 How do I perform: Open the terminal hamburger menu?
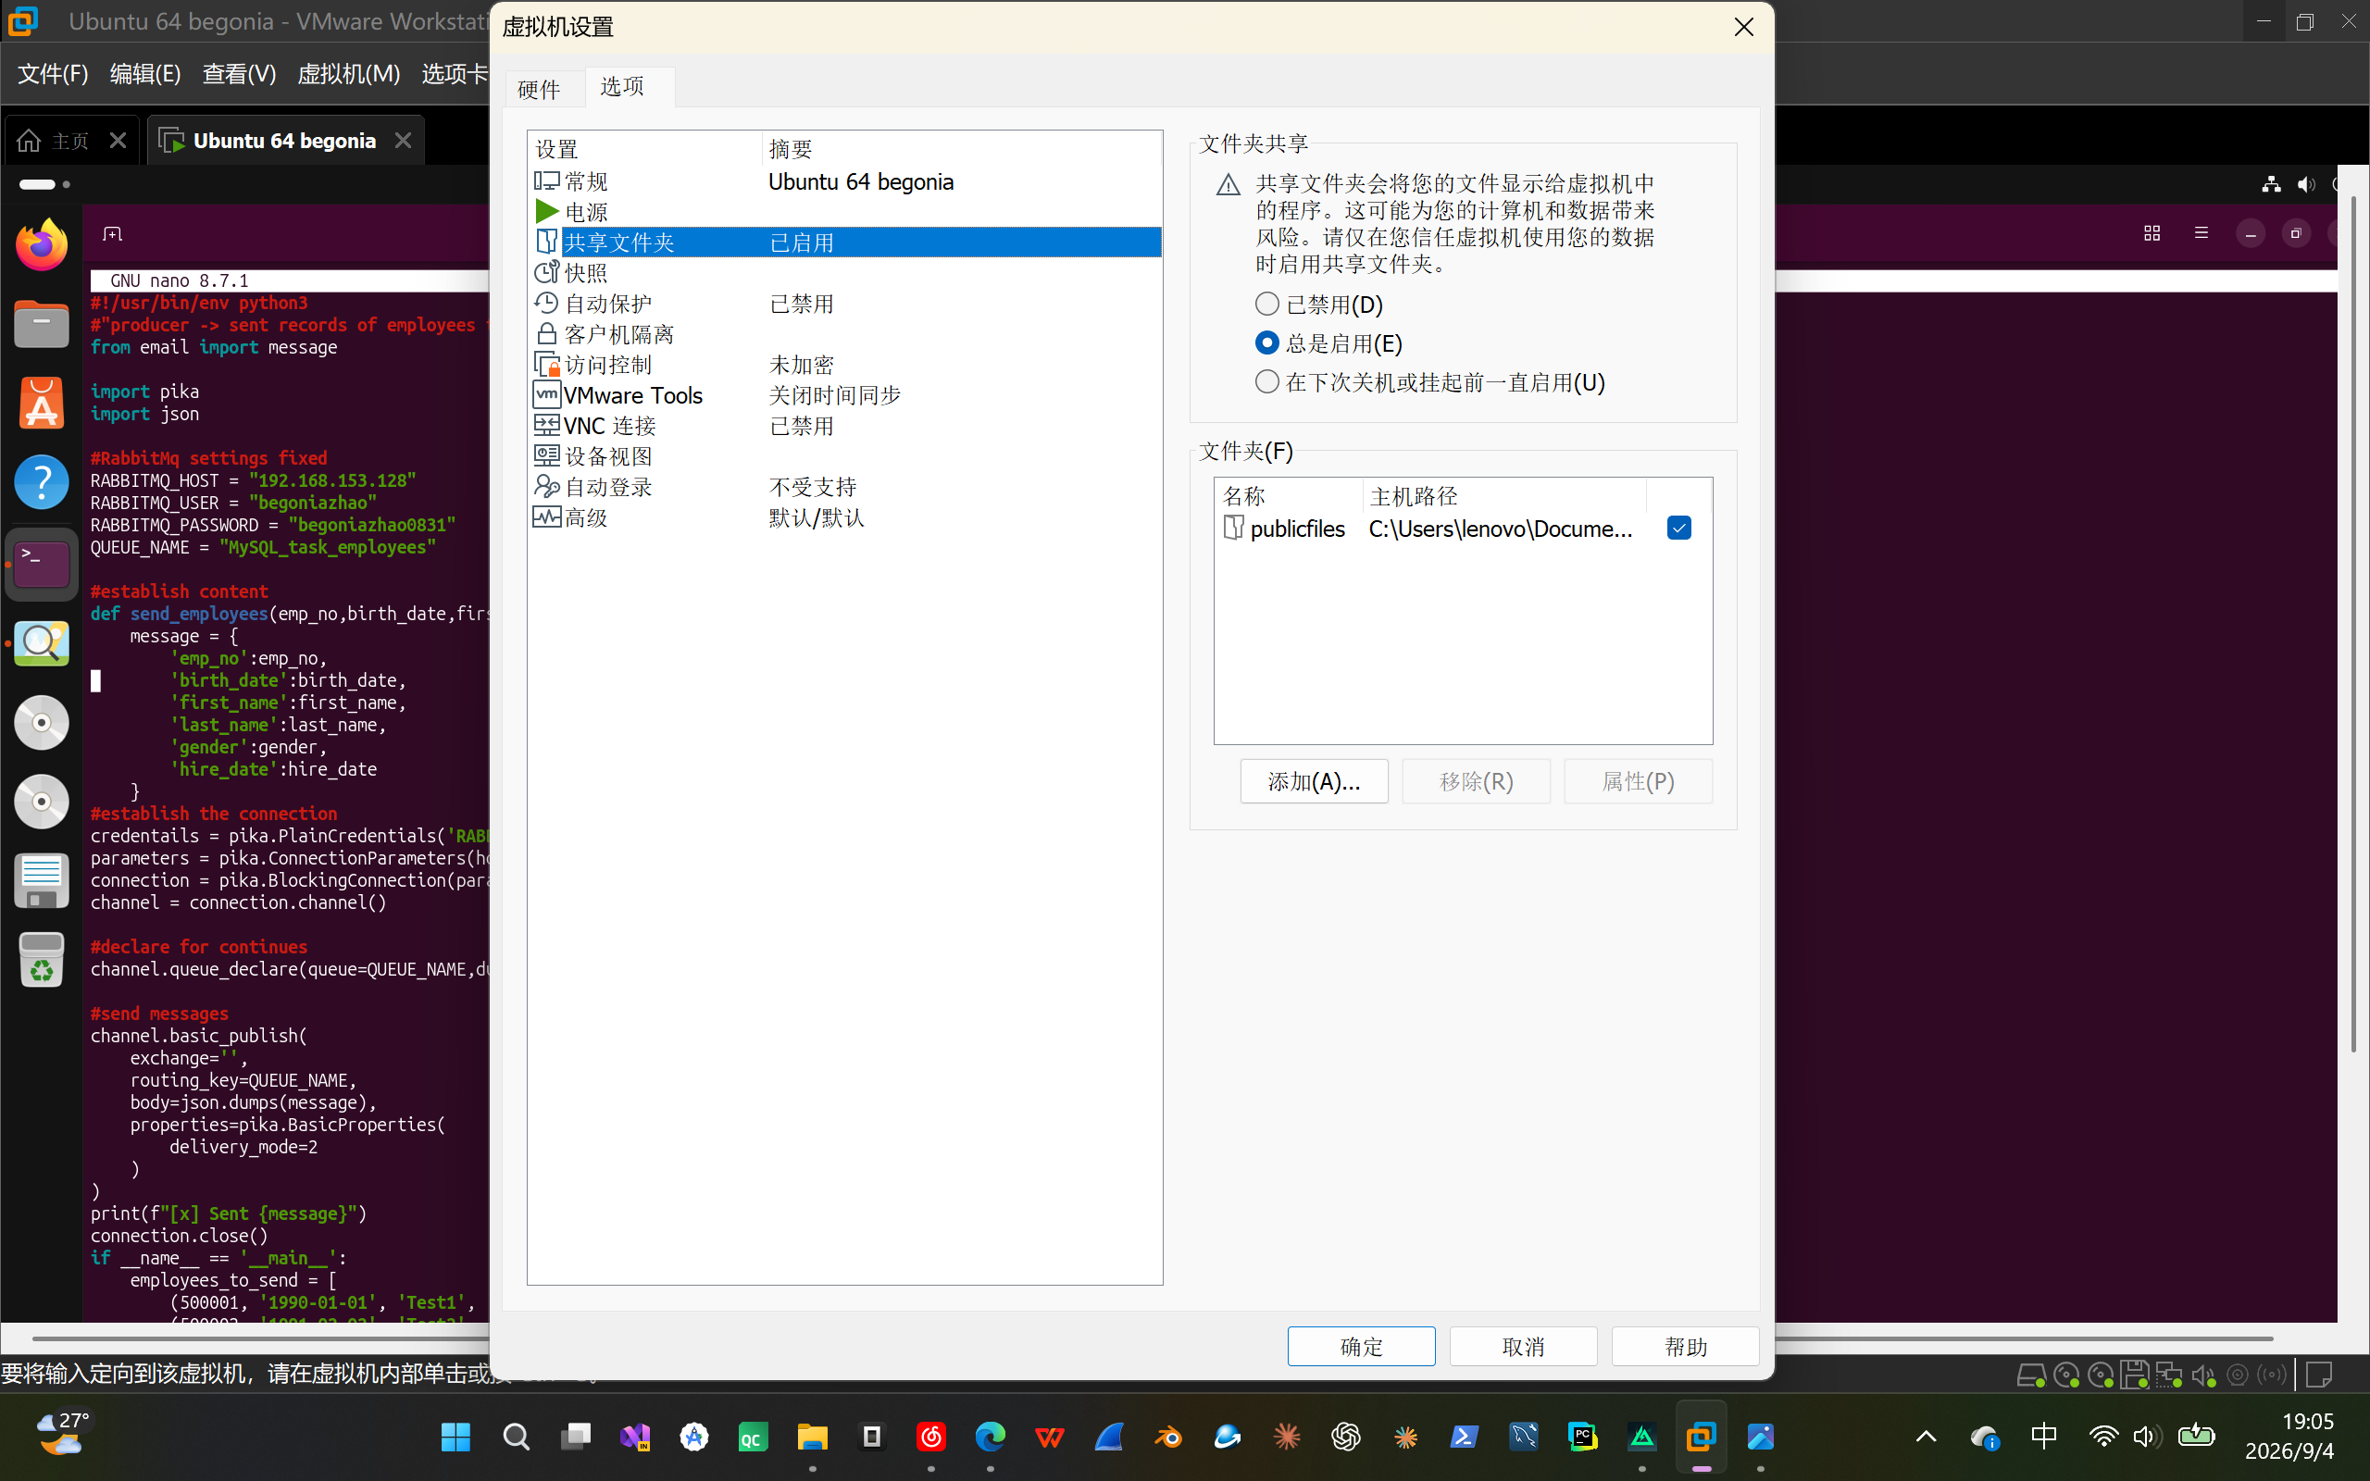2202,233
